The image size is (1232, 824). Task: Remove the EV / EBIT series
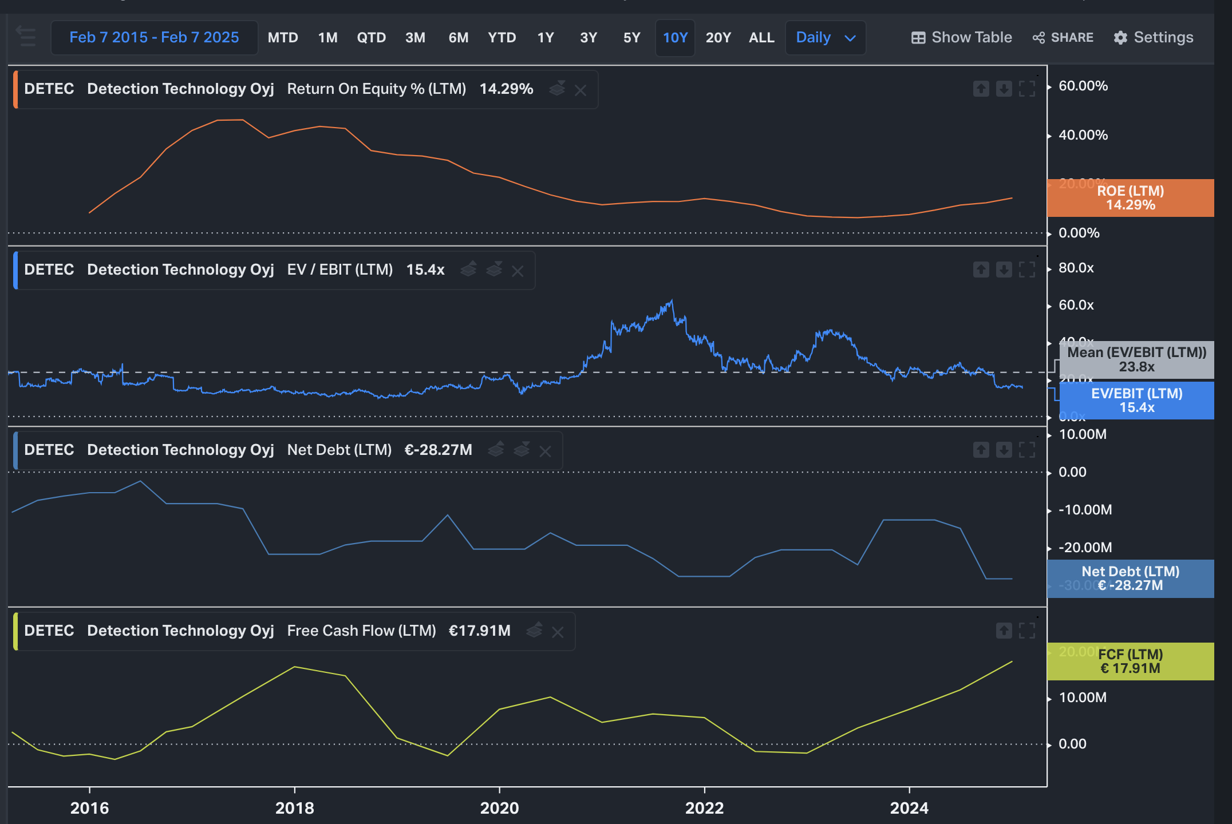pos(518,271)
